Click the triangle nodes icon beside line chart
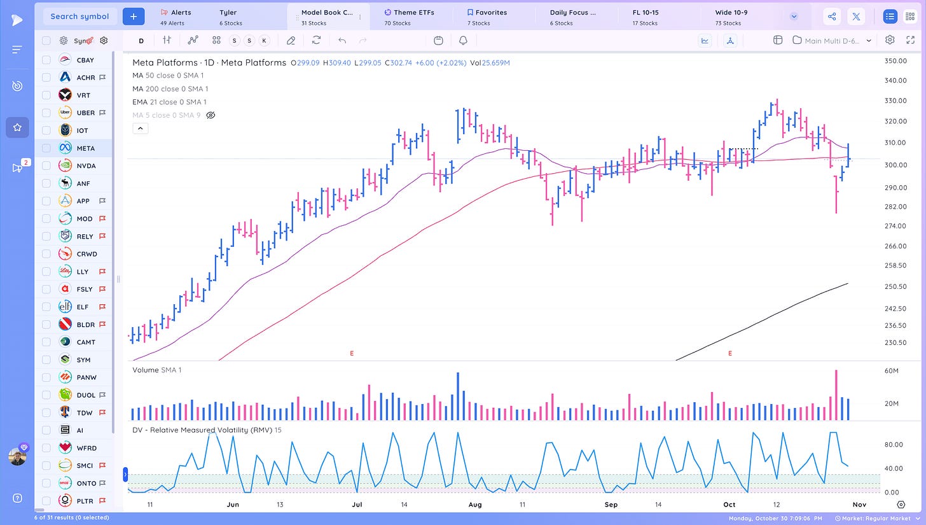 tap(730, 40)
